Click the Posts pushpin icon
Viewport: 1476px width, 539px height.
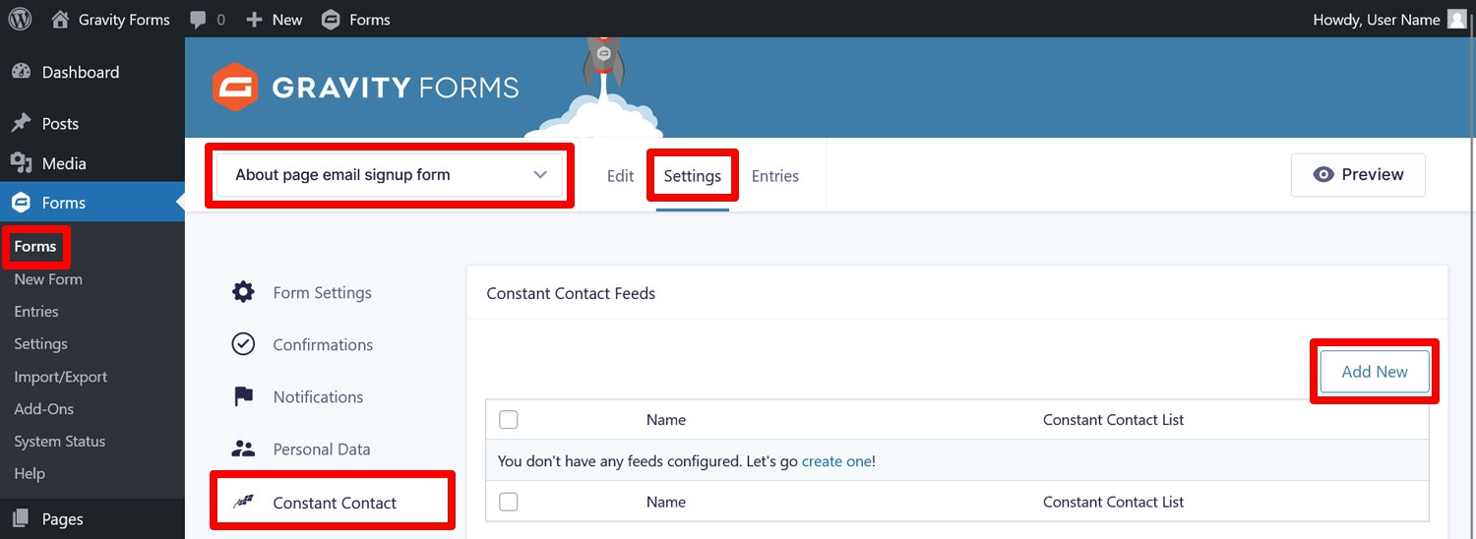pyautogui.click(x=21, y=123)
